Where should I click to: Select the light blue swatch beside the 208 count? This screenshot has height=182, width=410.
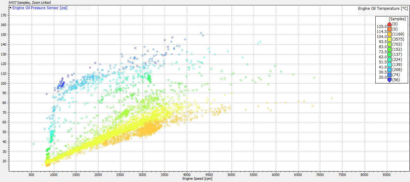pos(389,70)
